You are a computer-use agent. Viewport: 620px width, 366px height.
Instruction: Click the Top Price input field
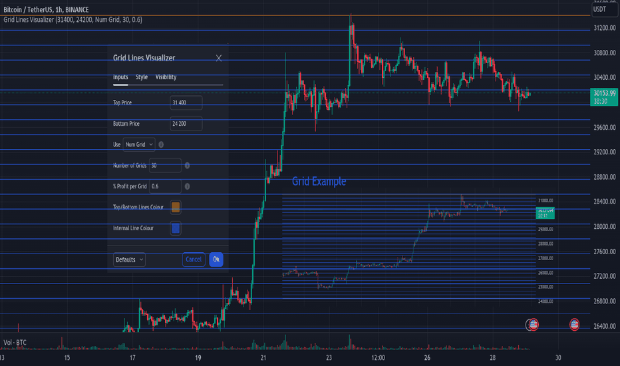coord(186,102)
